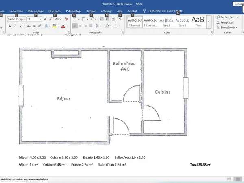Toggle italic (I) formatting

click(15, 26)
